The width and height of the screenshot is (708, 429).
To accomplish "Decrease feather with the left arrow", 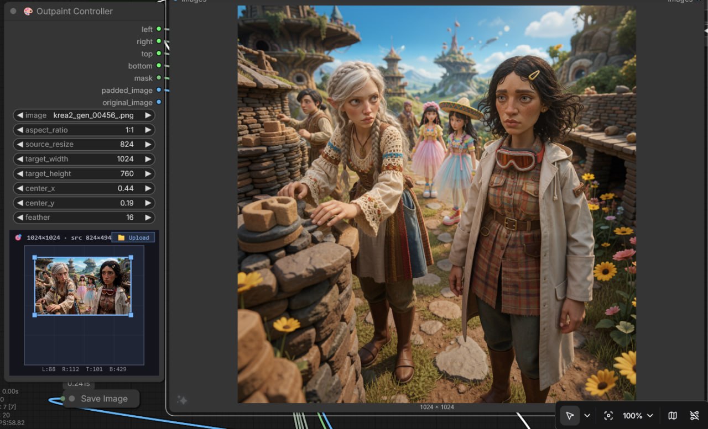I will tap(20, 217).
